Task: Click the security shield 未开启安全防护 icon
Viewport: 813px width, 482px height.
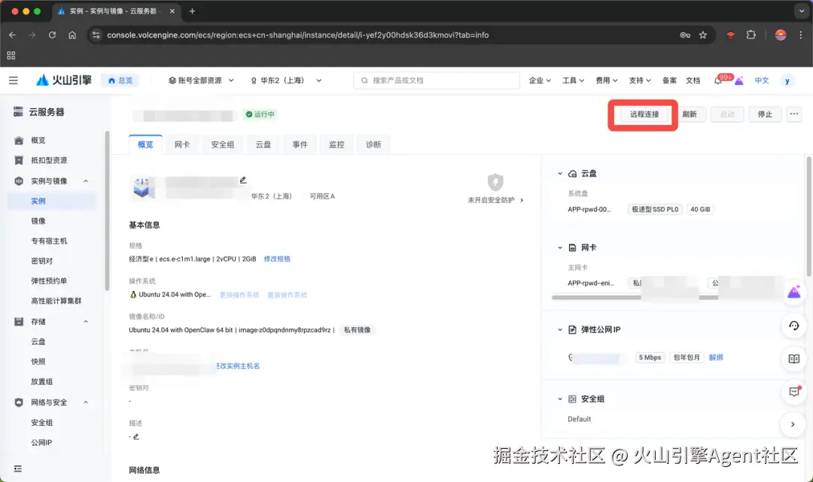Action: click(x=495, y=182)
